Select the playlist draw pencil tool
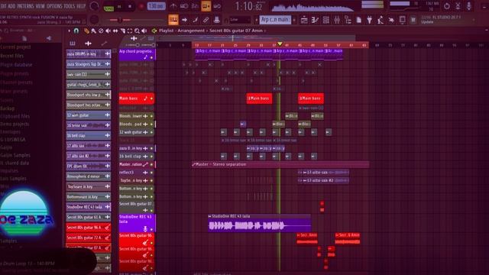This screenshot has width=489, height=275. click(86, 31)
